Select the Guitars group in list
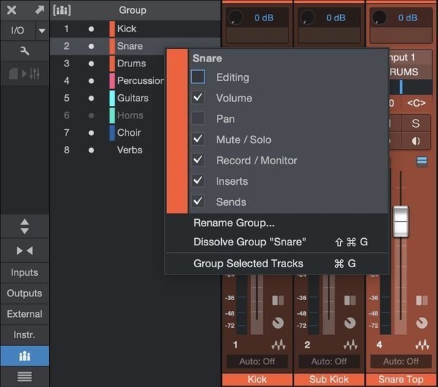Screen dimensions: 438x387 coord(132,98)
